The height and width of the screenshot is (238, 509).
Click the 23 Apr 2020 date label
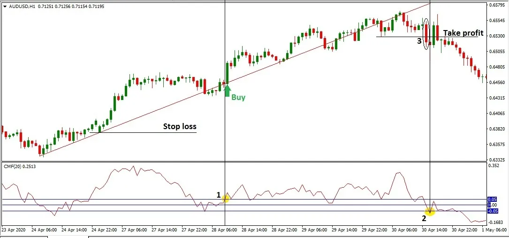point(14,230)
